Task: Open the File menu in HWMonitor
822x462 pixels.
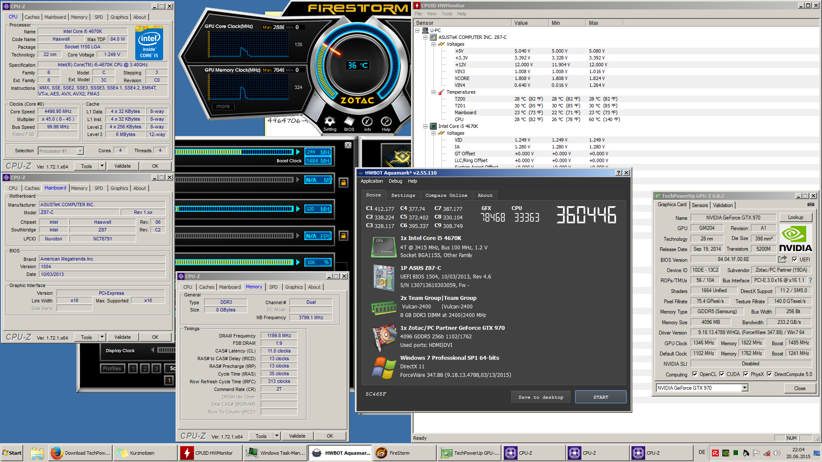Action: [x=418, y=14]
